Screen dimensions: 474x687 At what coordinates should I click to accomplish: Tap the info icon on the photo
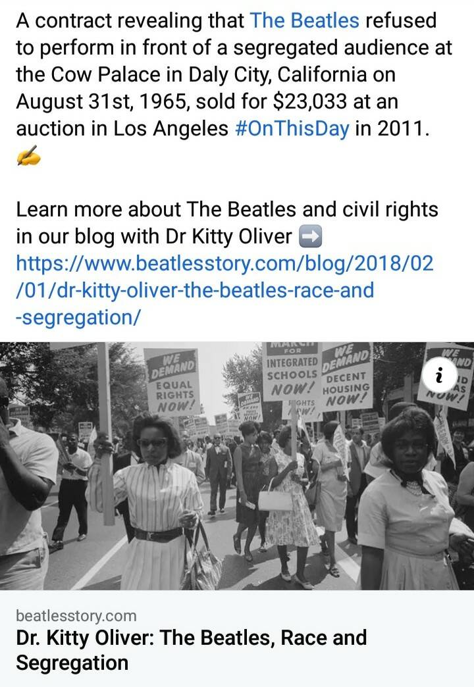point(439,375)
